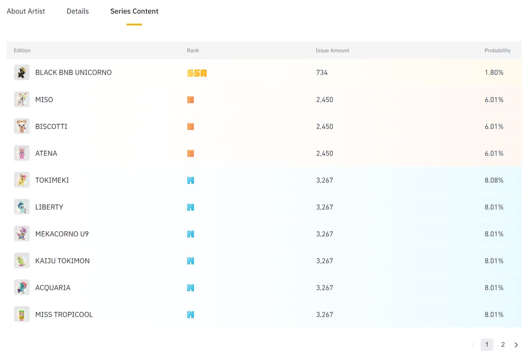The height and width of the screenshot is (356, 524).
Task: Click the next page arrow
Action: [516, 345]
